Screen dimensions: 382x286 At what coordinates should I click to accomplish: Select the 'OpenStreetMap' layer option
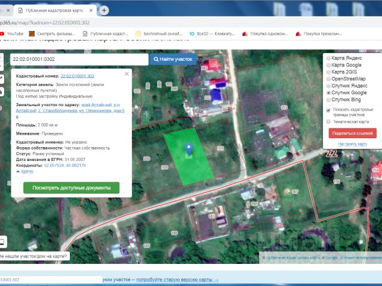pos(328,79)
